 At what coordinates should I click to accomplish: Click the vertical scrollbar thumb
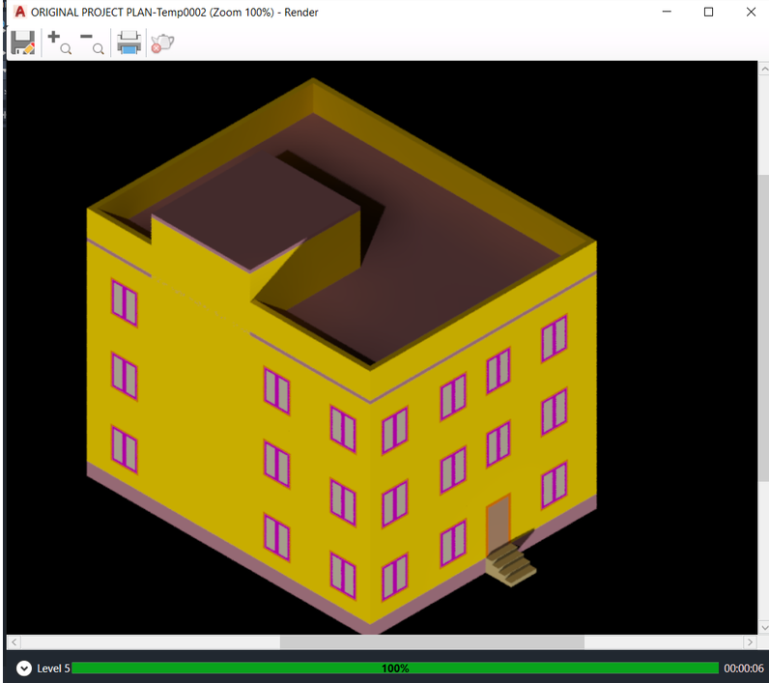(x=763, y=327)
